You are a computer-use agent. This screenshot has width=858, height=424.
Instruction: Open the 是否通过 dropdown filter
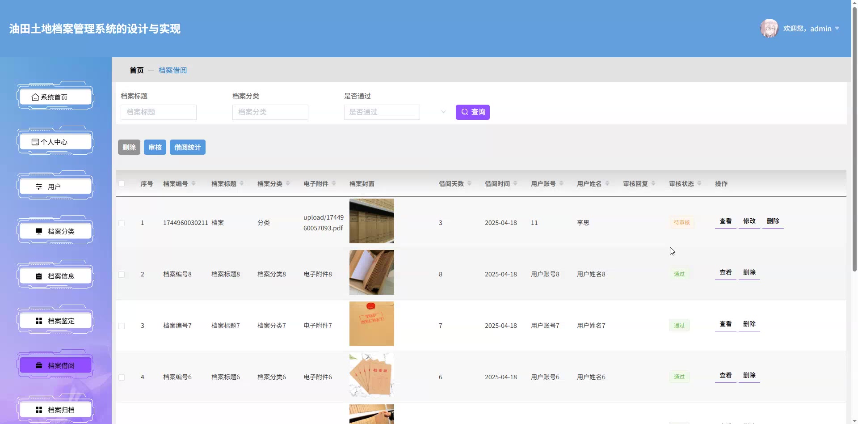382,112
